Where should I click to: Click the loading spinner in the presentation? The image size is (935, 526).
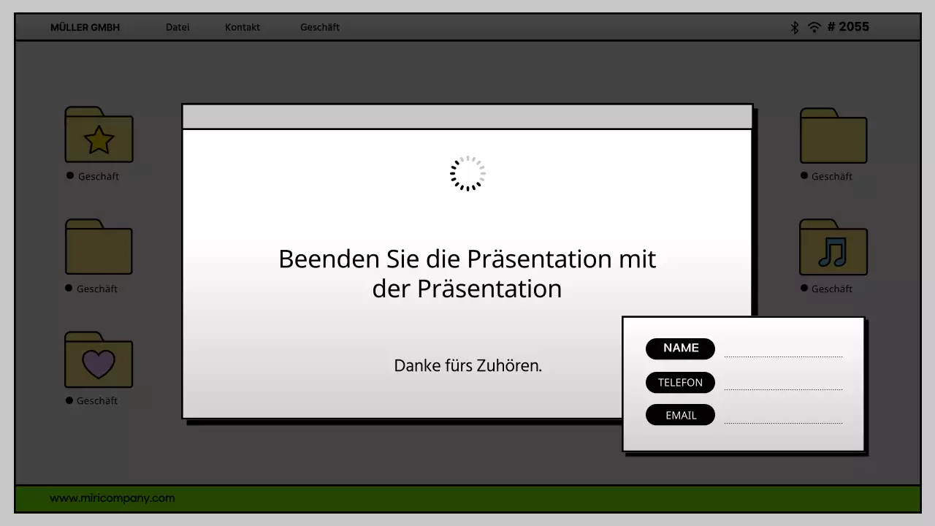(x=467, y=173)
